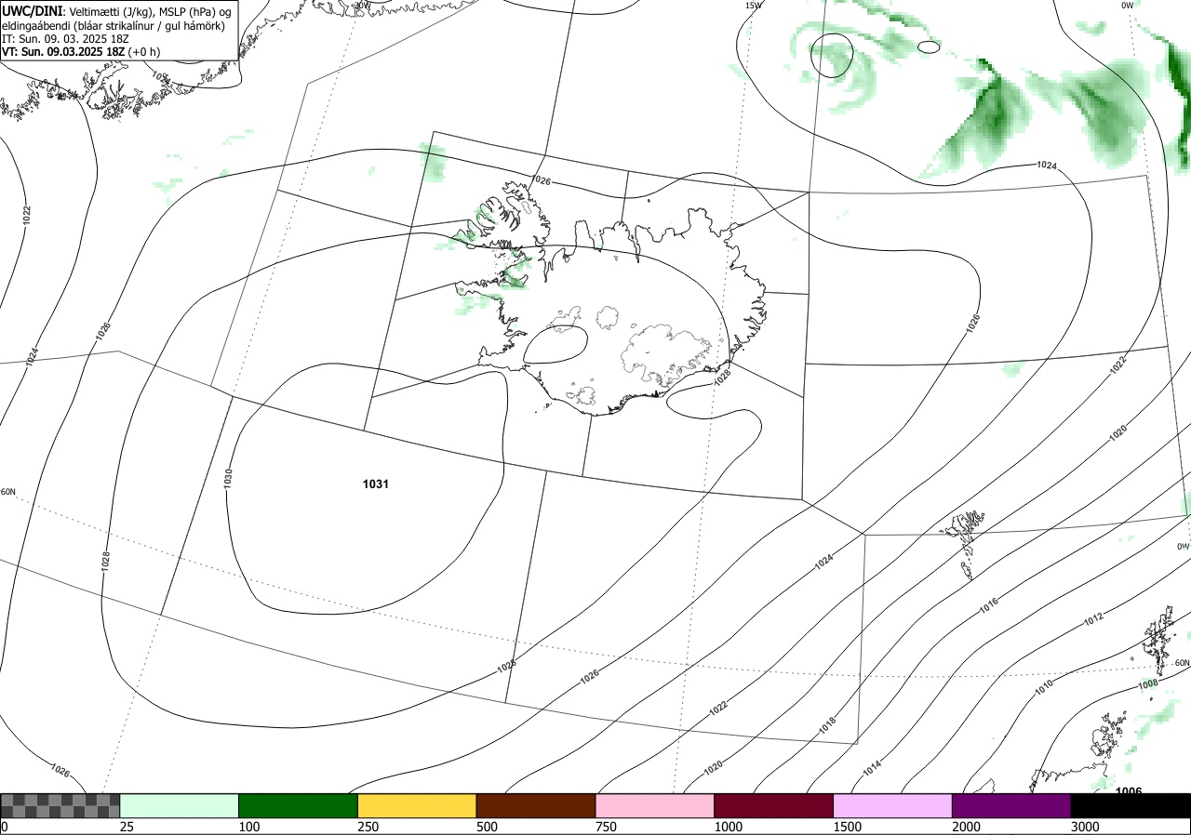Click the 'eldingaábendi (bláar strikalínur / gul hámörk)' line
1191x835 pixels.
(x=114, y=26)
